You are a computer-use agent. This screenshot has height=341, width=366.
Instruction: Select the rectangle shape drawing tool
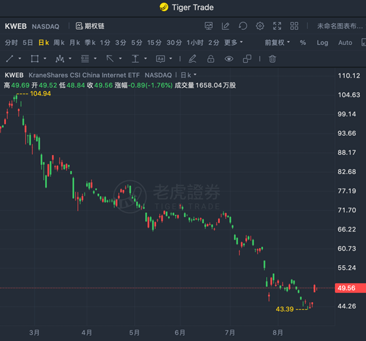click(34, 59)
